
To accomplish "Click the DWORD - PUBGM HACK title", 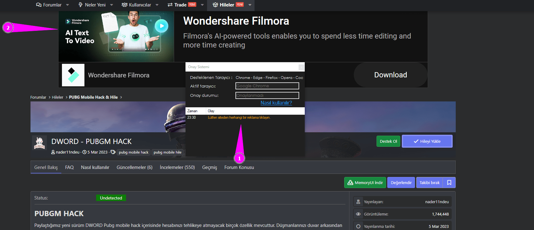I will pos(92,142).
